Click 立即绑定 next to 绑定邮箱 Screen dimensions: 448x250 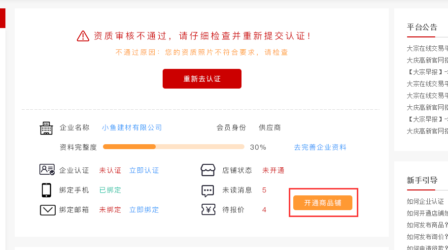coord(144,210)
